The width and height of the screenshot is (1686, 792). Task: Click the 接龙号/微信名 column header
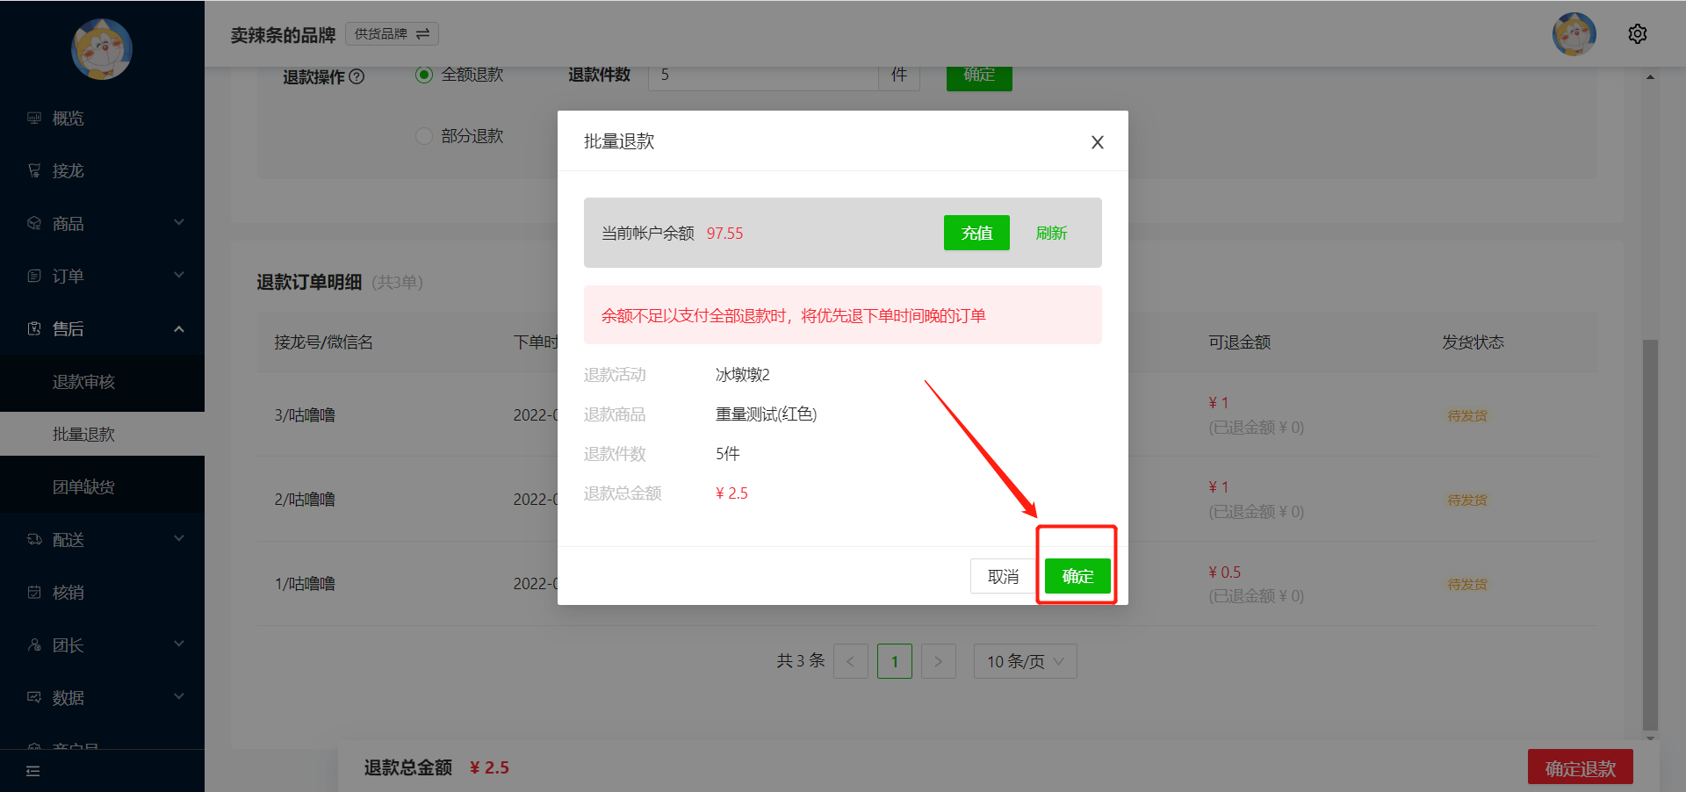coord(323,342)
